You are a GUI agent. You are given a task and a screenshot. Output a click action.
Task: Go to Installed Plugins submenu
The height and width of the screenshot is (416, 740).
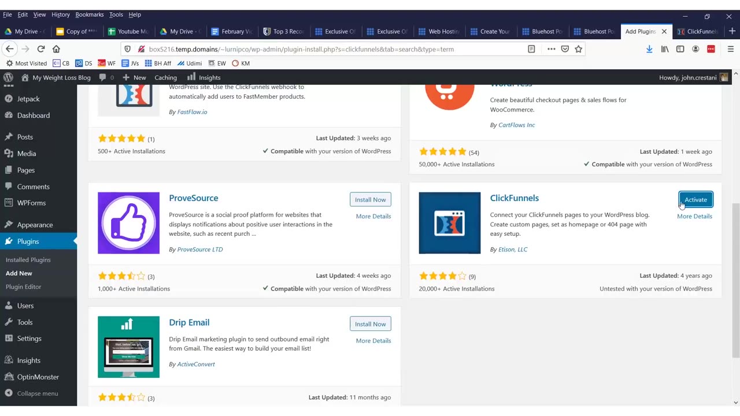click(x=28, y=259)
